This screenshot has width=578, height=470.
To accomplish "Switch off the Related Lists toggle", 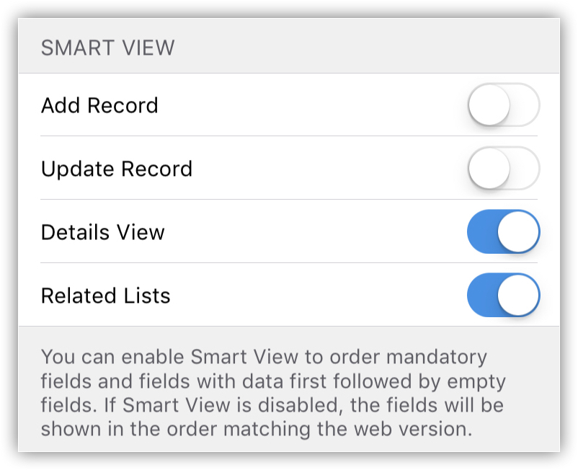I will [x=503, y=296].
